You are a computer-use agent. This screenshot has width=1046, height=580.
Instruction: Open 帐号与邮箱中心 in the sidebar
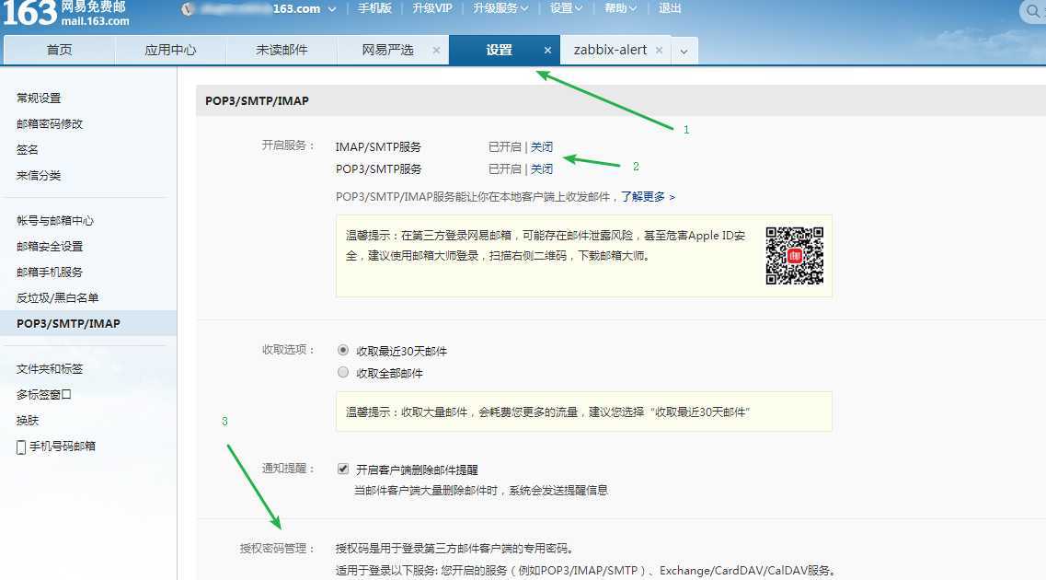(55, 221)
